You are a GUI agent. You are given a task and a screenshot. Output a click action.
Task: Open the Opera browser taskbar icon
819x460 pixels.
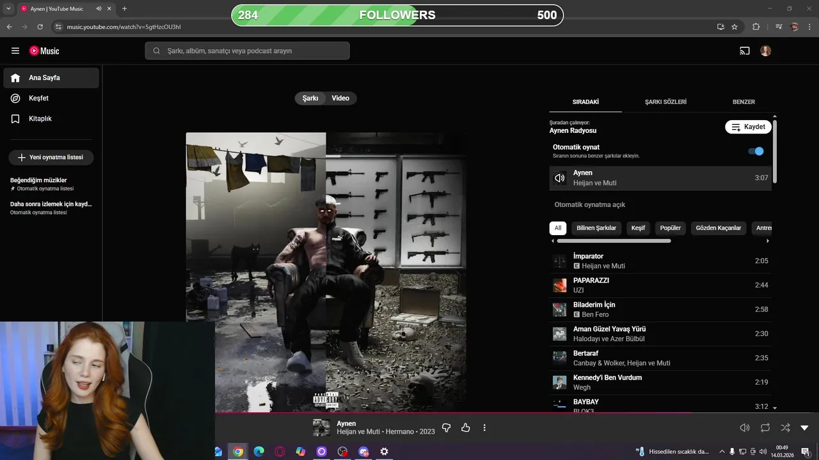coord(280,452)
